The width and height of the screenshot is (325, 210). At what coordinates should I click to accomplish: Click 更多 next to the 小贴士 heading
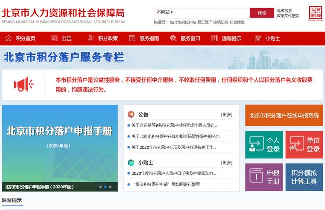(227, 163)
